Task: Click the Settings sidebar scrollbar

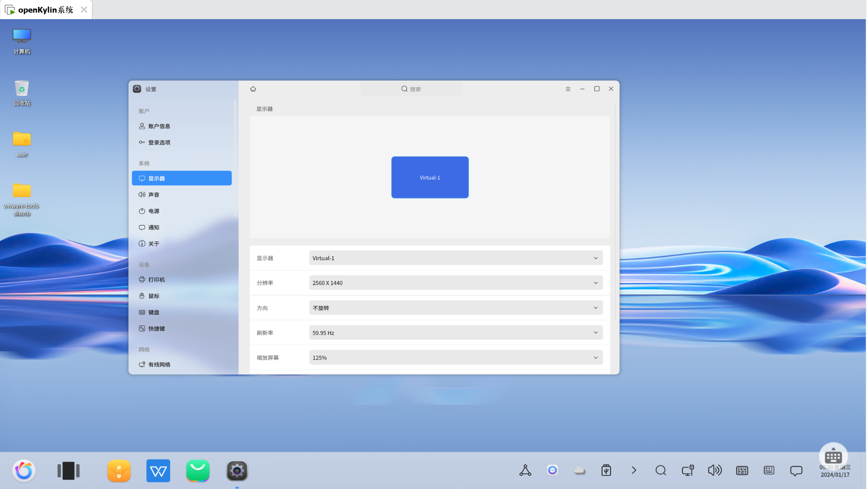Action: tap(235, 158)
